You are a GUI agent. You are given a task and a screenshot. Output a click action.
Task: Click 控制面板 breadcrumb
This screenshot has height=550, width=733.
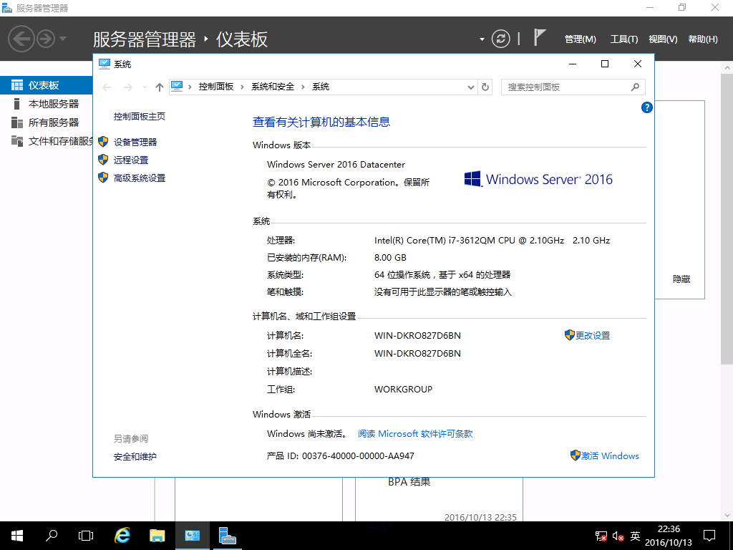pos(216,87)
